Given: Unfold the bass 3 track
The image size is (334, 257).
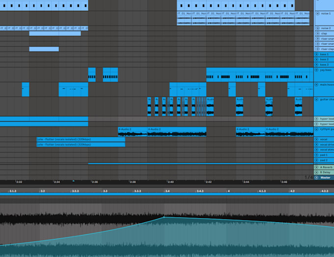Looking at the screenshot, I should (316, 64).
